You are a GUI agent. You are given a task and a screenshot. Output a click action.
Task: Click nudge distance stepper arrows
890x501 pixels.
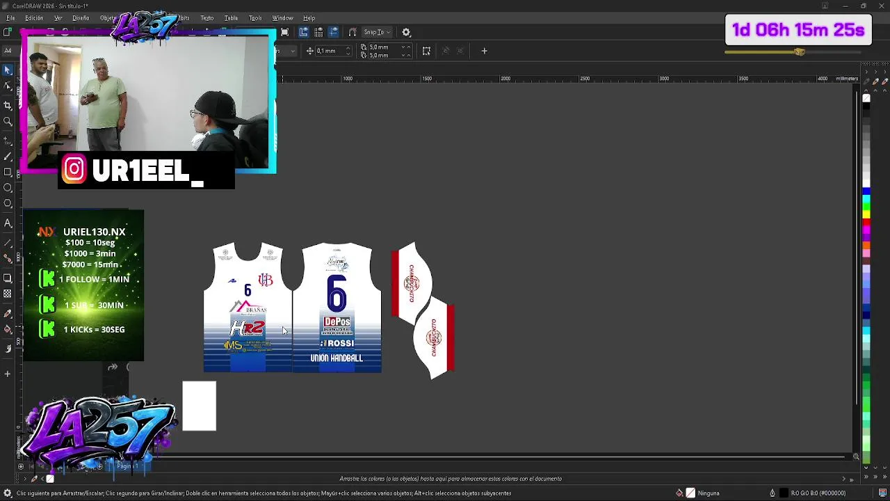pyautogui.click(x=350, y=51)
